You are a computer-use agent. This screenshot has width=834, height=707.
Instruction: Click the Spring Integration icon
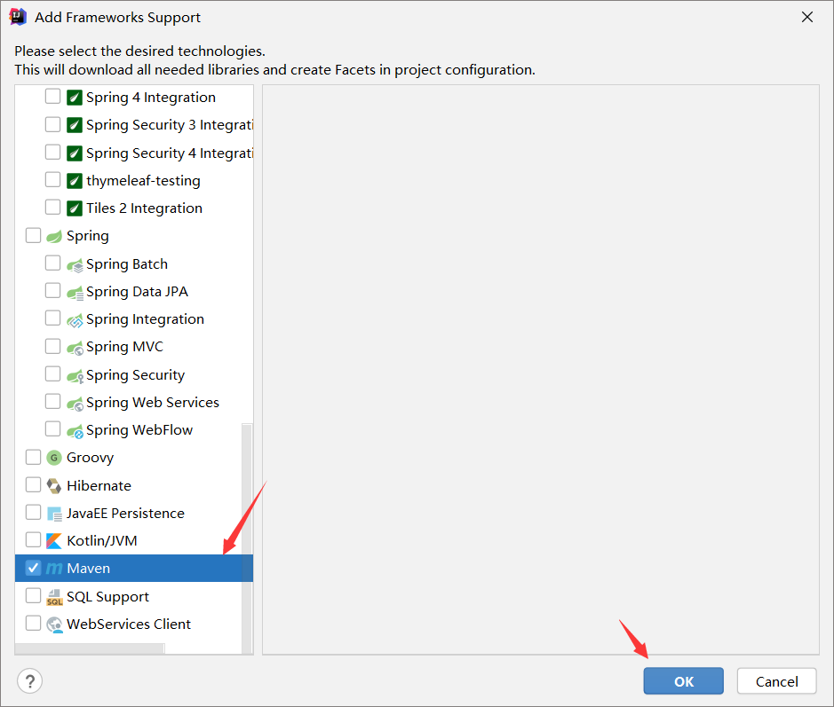tap(75, 319)
